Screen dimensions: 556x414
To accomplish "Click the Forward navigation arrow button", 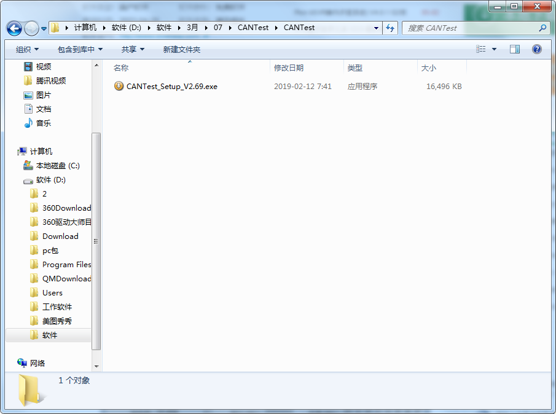I will click(31, 28).
